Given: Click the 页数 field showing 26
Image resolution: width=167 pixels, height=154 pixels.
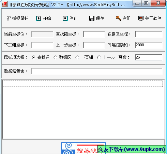Looking at the screenshot, I should click(x=149, y=57).
